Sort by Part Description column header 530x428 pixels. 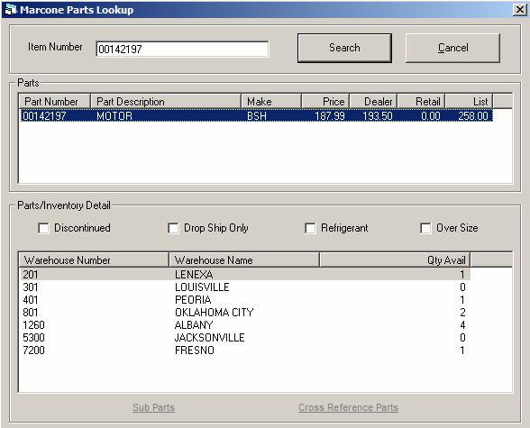pos(166,101)
